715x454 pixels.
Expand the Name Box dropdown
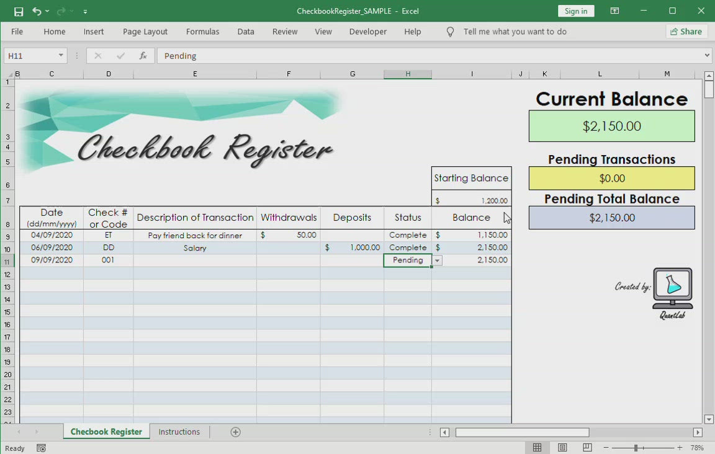[x=61, y=56]
